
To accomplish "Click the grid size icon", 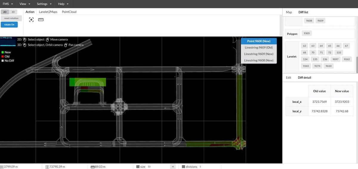I will 138,167.
